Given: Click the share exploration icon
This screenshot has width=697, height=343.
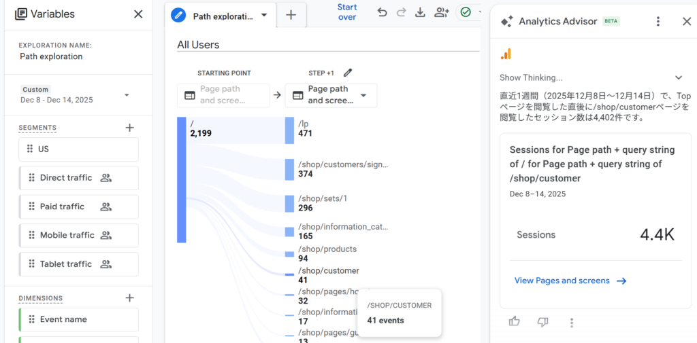Looking at the screenshot, I should [442, 12].
